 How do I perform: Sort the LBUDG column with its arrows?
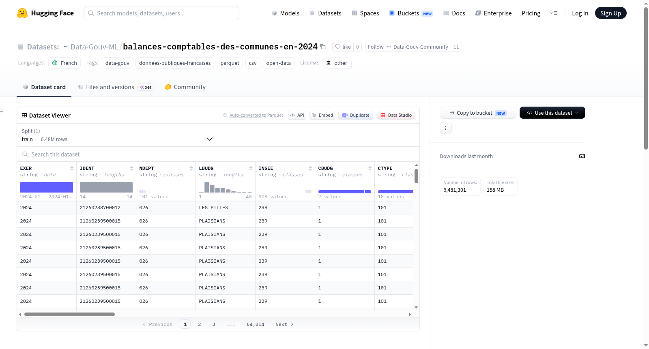coord(251,168)
